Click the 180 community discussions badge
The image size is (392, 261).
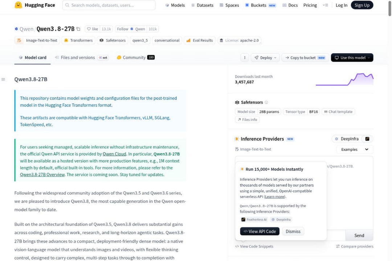pyautogui.click(x=151, y=57)
